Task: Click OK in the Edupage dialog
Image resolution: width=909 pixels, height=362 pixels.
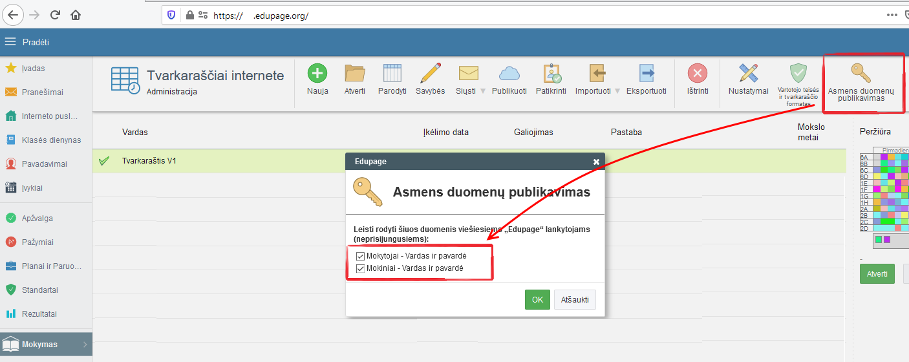Action: [537, 300]
